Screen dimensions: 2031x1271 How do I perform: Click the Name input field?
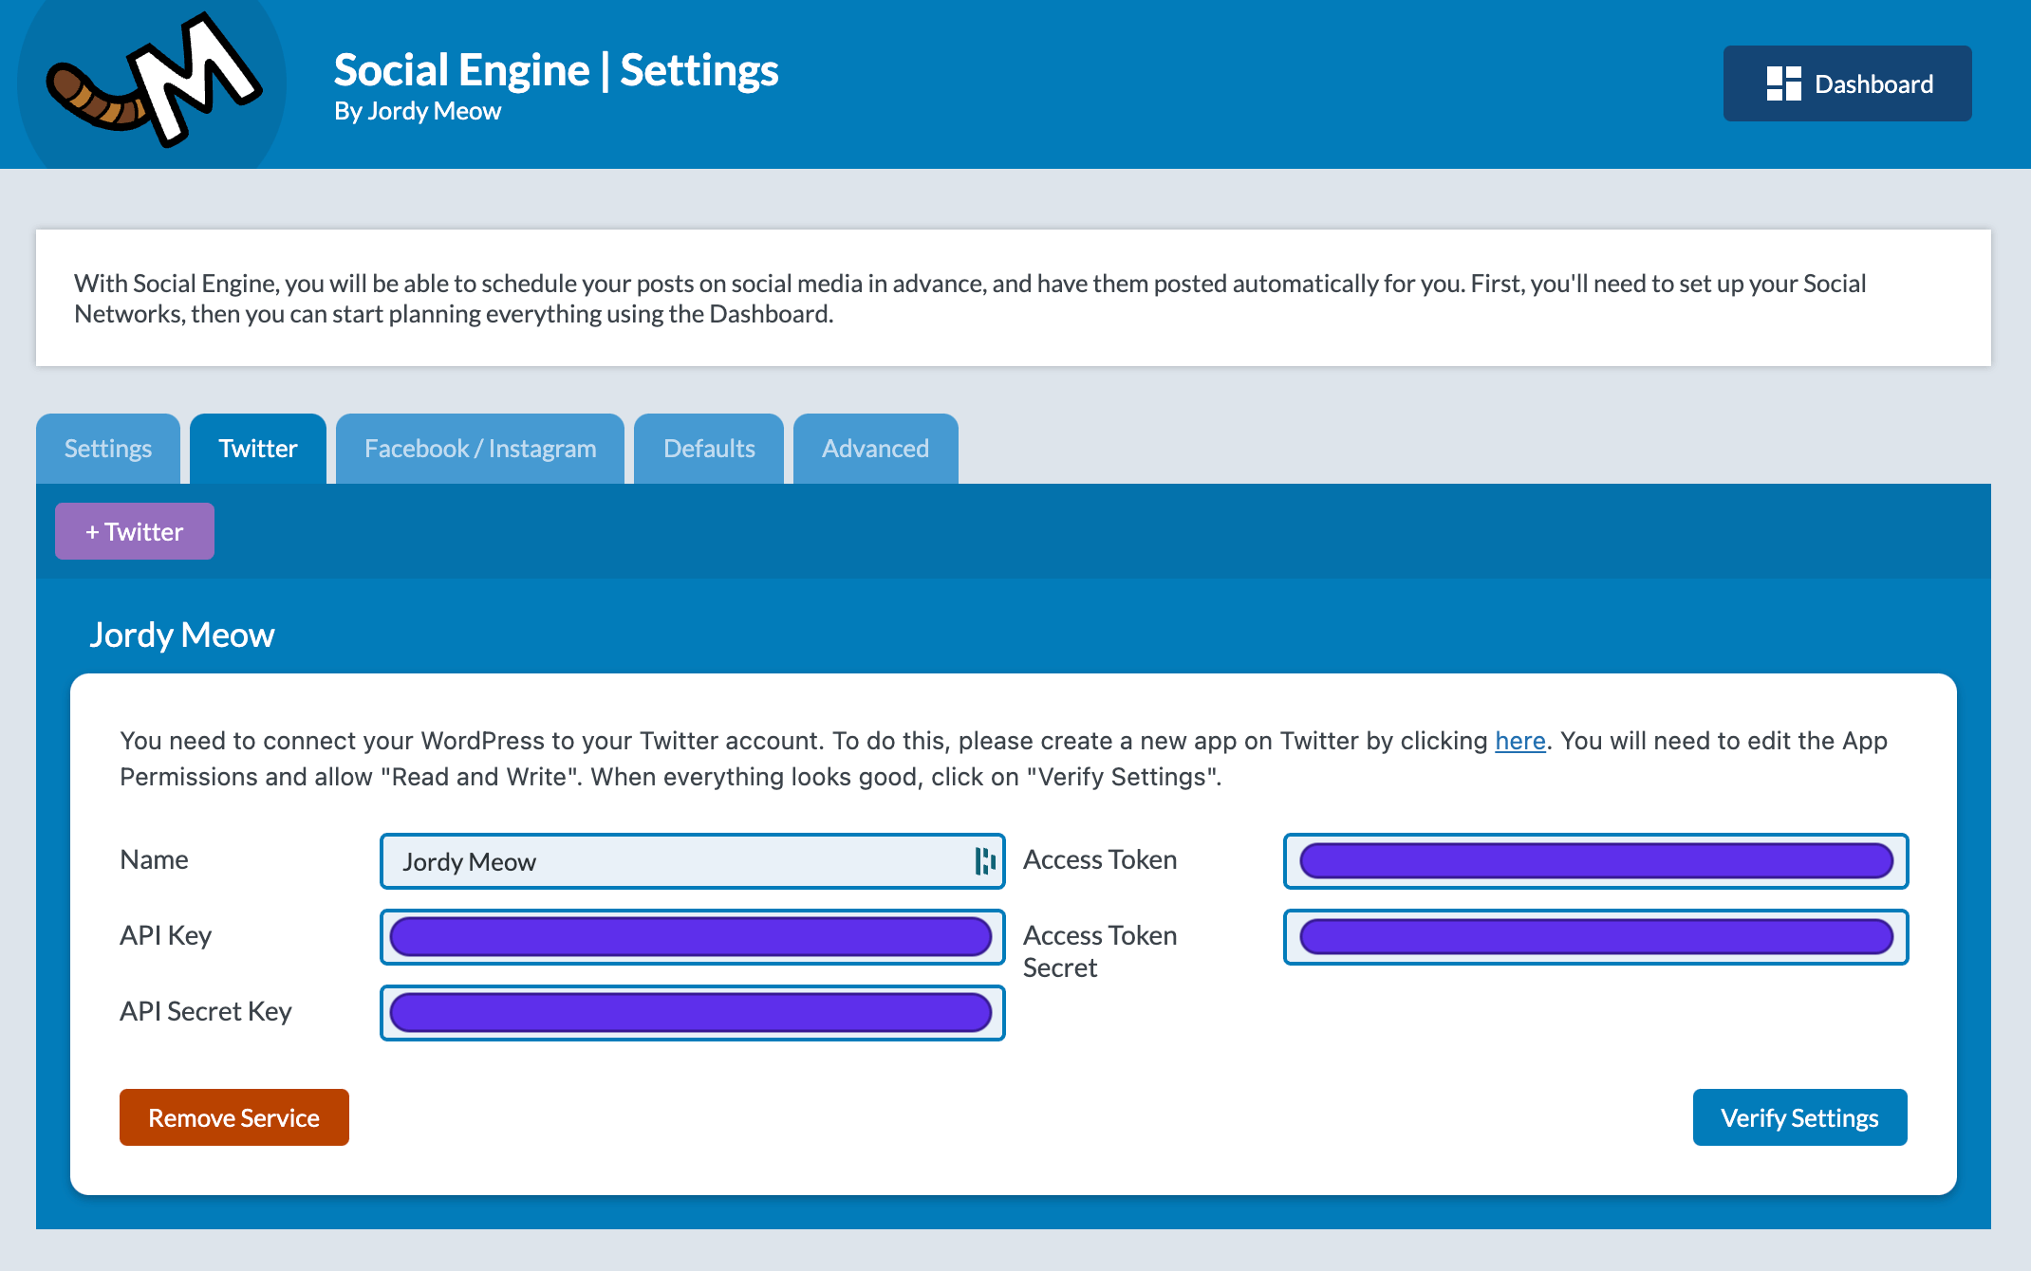(x=693, y=861)
